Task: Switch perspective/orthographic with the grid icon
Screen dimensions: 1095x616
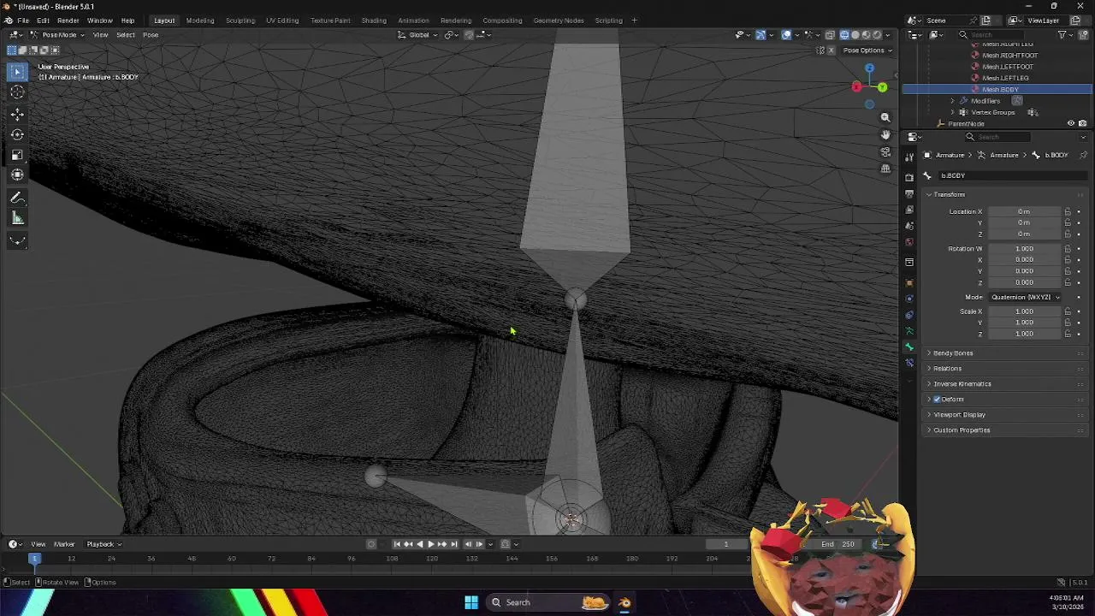Action: (x=885, y=169)
